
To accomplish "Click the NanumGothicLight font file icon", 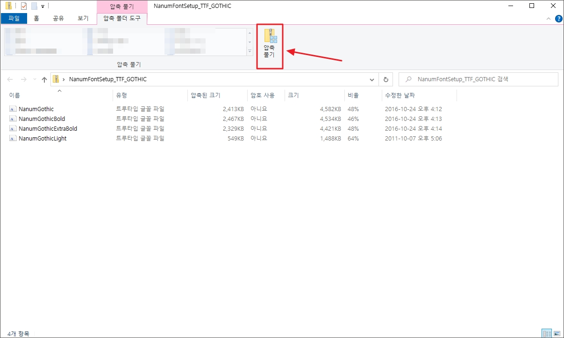I will [x=13, y=138].
